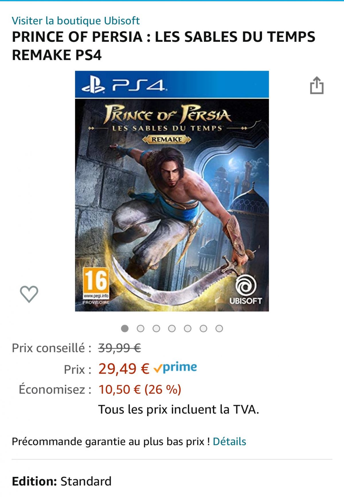Tap the Prince of Persia cover image
Image resolution: width=344 pixels, height=501 pixels.
coord(172,191)
